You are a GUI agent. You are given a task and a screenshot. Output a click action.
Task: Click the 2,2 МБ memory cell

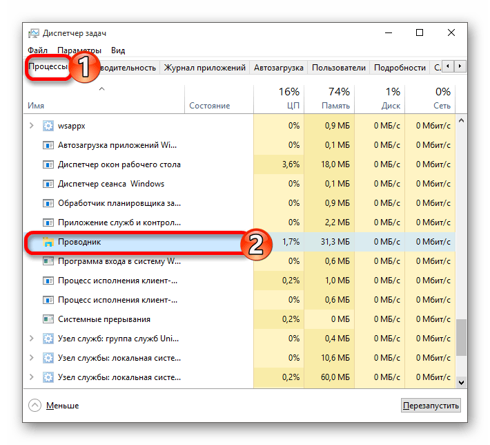point(329,223)
